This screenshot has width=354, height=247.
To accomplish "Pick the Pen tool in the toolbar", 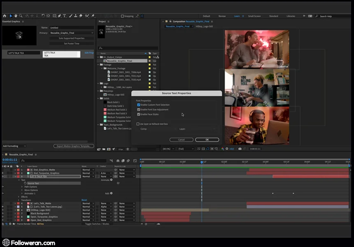I will [60, 16].
